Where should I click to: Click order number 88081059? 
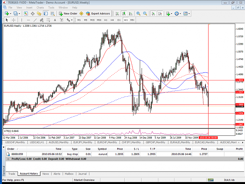(17, 154)
